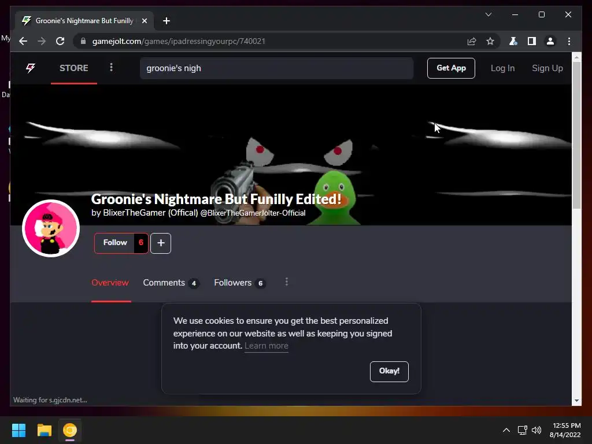Viewport: 592px width, 444px height.
Task: Click the follower count 6 beside Follow
Action: (x=141, y=243)
